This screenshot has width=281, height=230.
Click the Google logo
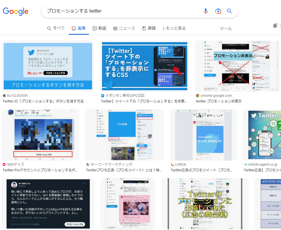coord(16,11)
